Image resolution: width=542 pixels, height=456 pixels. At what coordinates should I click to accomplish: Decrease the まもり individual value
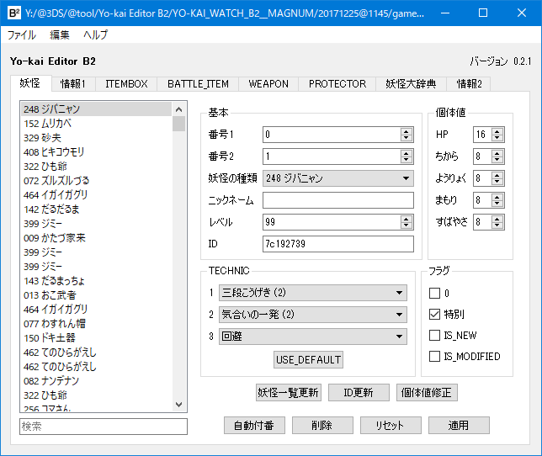coord(497,203)
